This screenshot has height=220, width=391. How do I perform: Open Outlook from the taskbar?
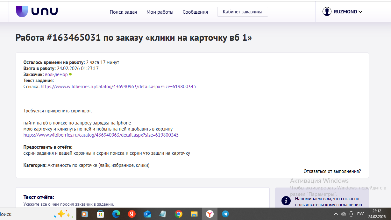pos(147,214)
